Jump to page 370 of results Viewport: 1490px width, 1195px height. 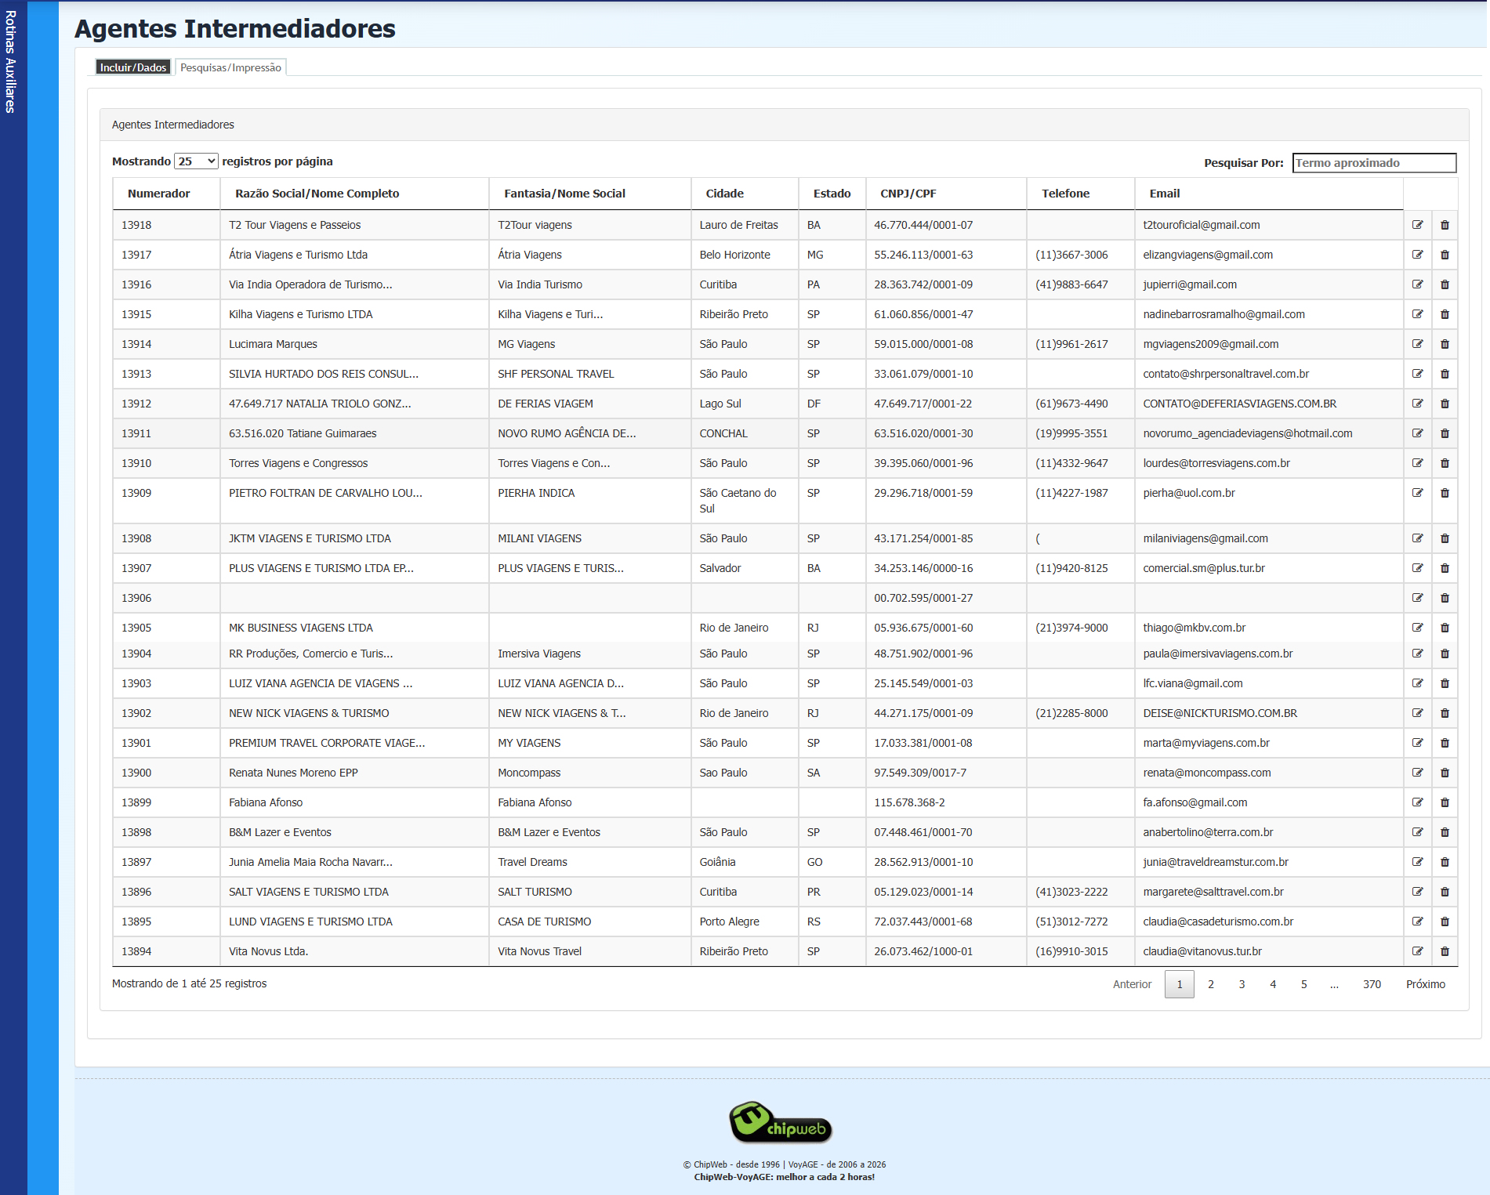click(1371, 984)
